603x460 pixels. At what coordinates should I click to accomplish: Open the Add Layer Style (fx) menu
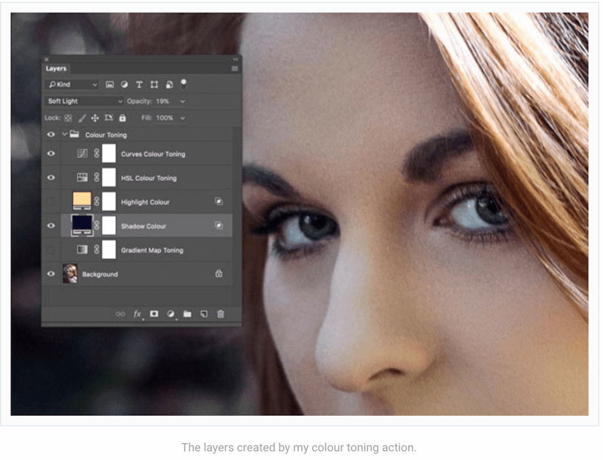pyautogui.click(x=137, y=314)
